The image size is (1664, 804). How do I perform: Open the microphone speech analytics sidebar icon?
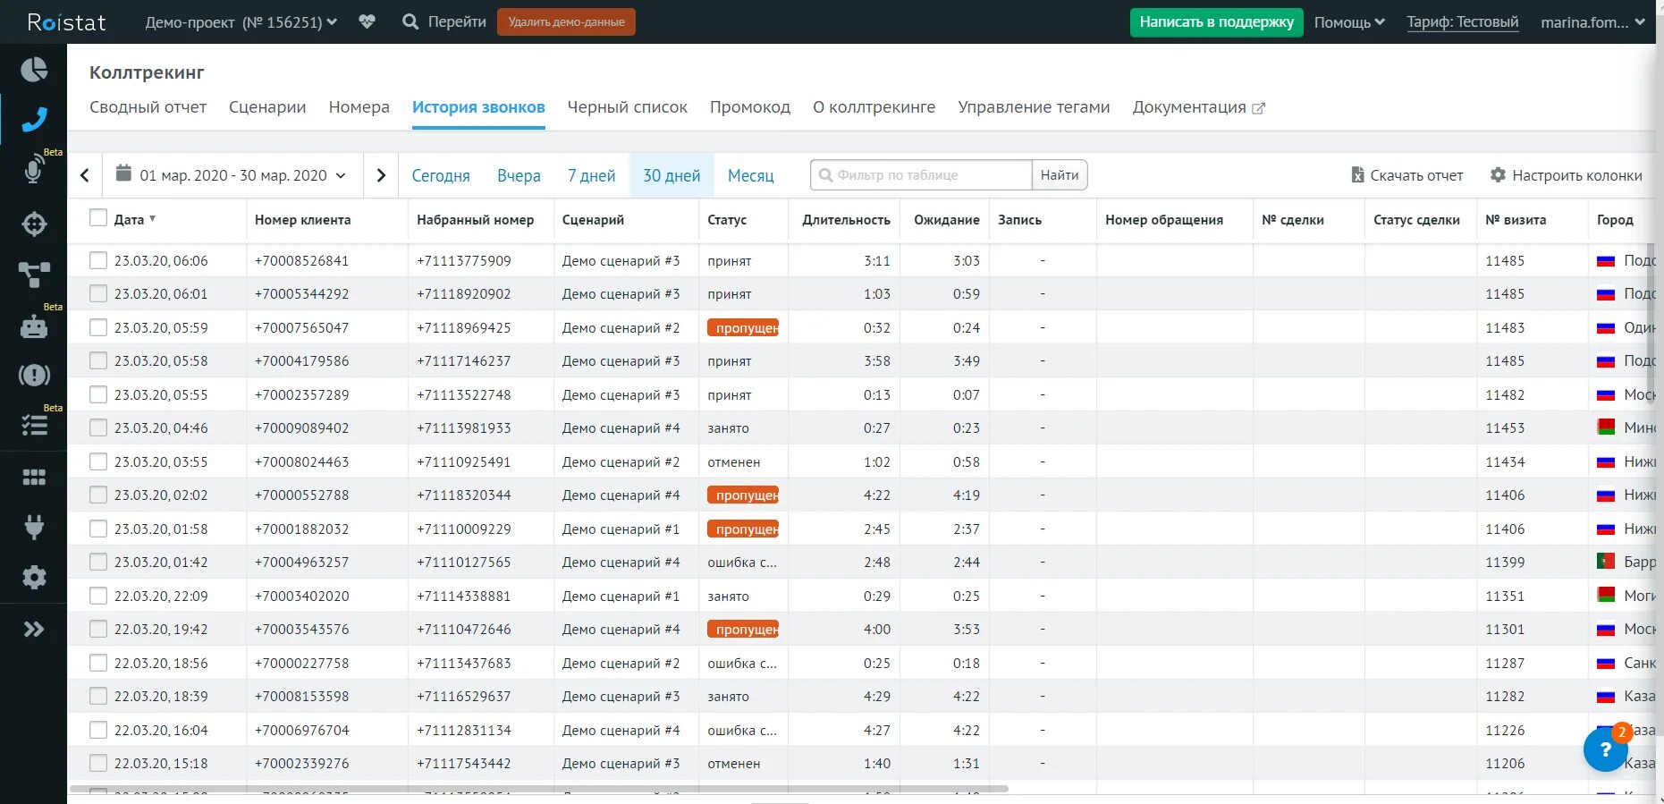click(x=34, y=169)
